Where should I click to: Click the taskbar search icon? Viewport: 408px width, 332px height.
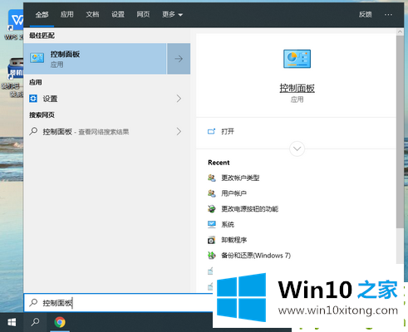coord(35,322)
